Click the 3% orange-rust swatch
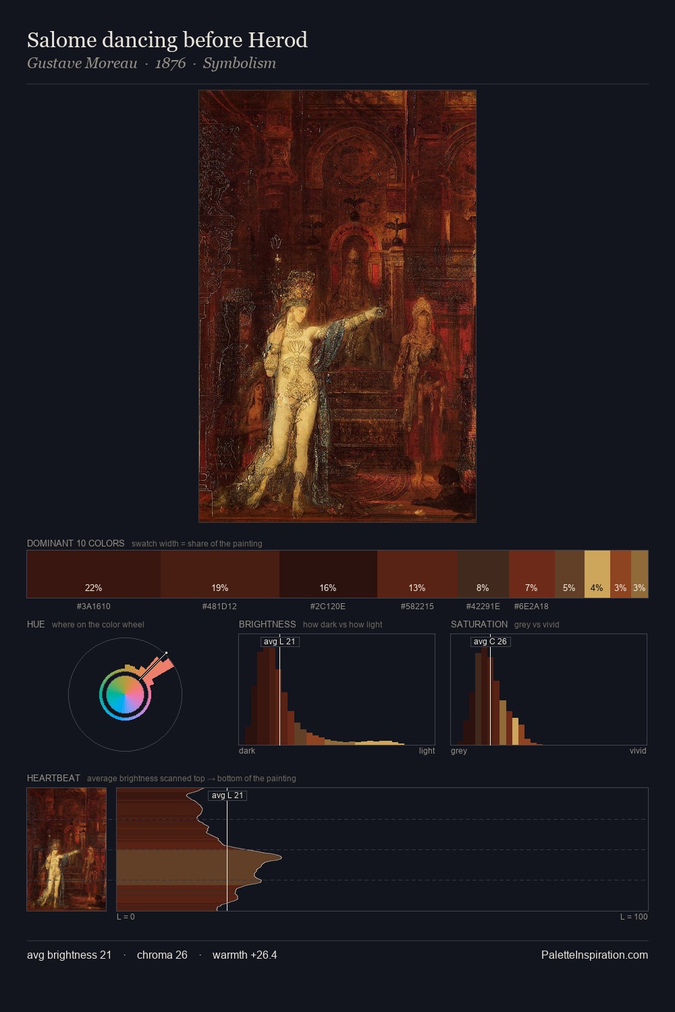The image size is (675, 1012). click(x=620, y=574)
